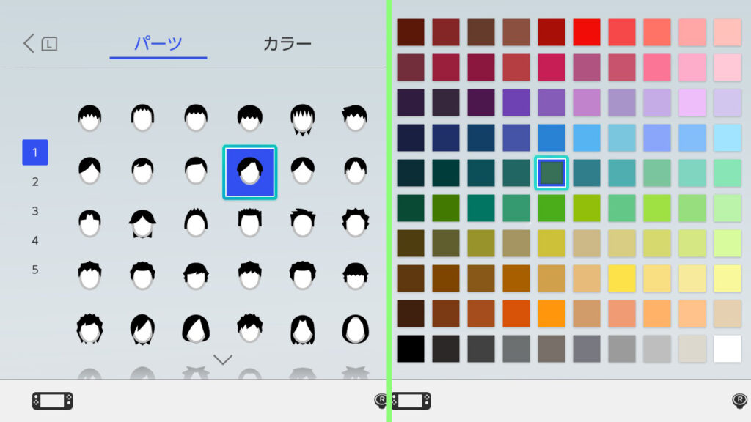The image size is (751, 422).
Task: Open the カラー tab
Action: [x=287, y=43]
